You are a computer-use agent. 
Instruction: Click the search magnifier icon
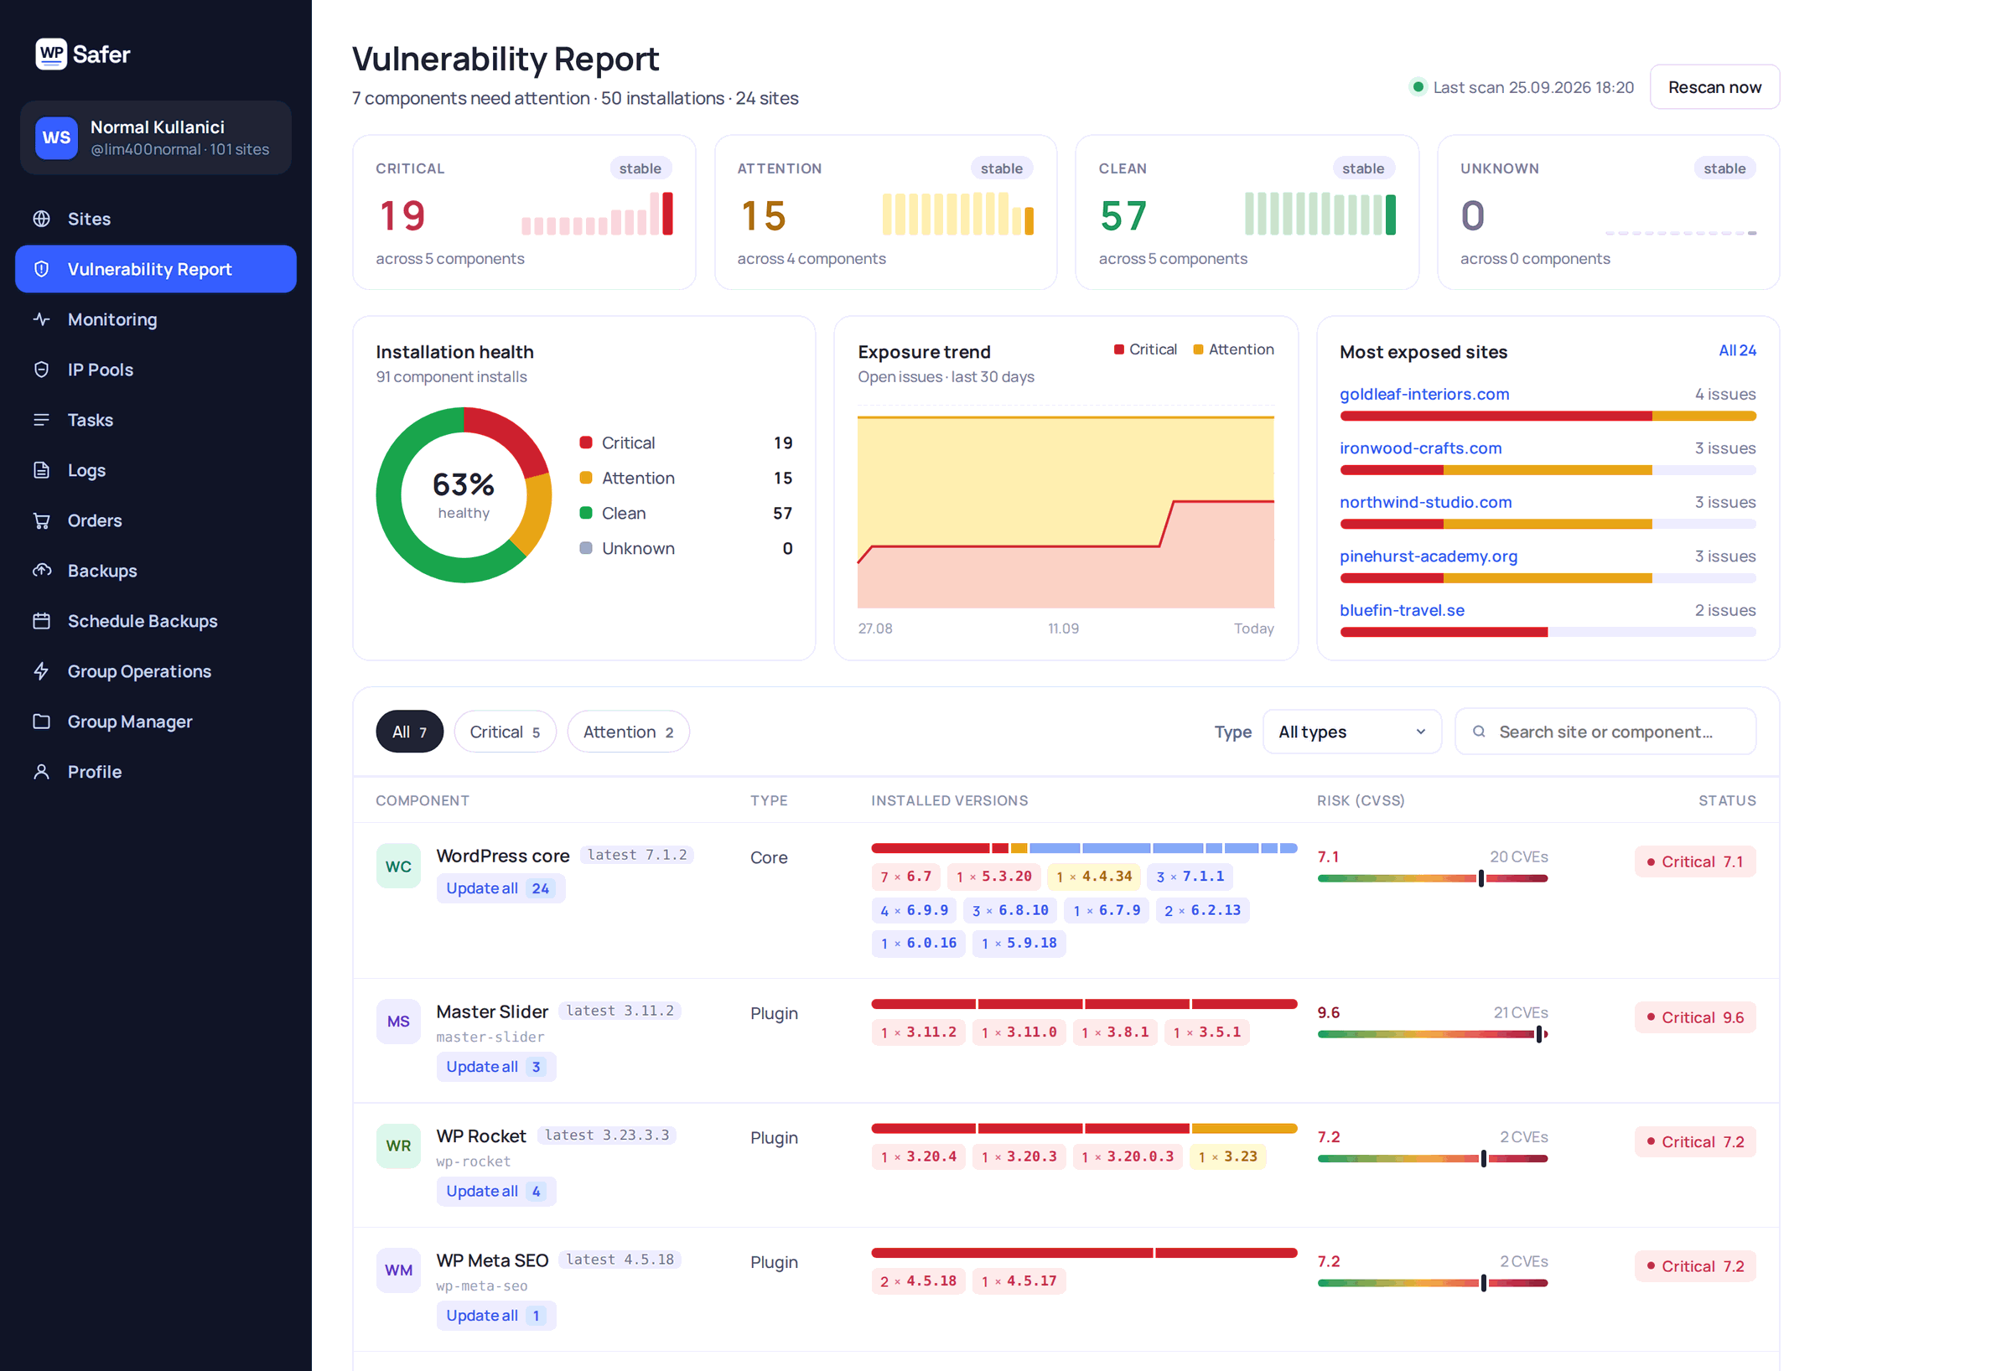point(1479,732)
